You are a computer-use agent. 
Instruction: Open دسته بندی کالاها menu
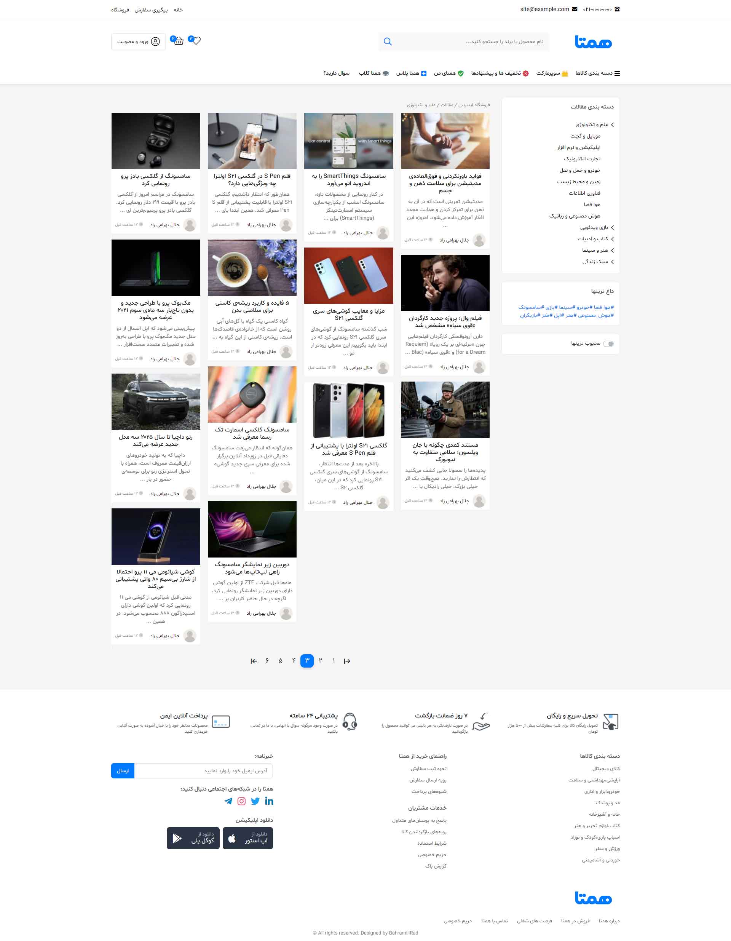tap(597, 73)
